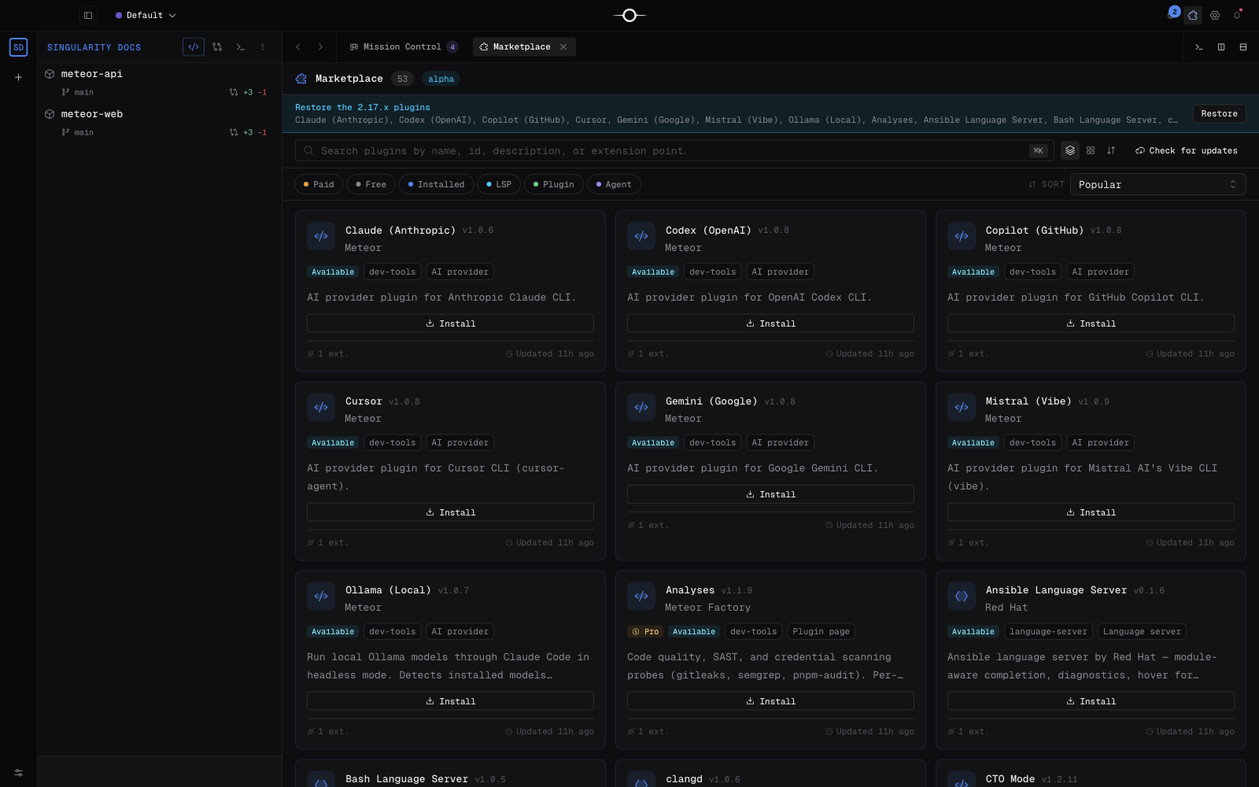Toggle the LSP filter chip
Viewport: 1259px width, 787px height.
pyautogui.click(x=499, y=184)
